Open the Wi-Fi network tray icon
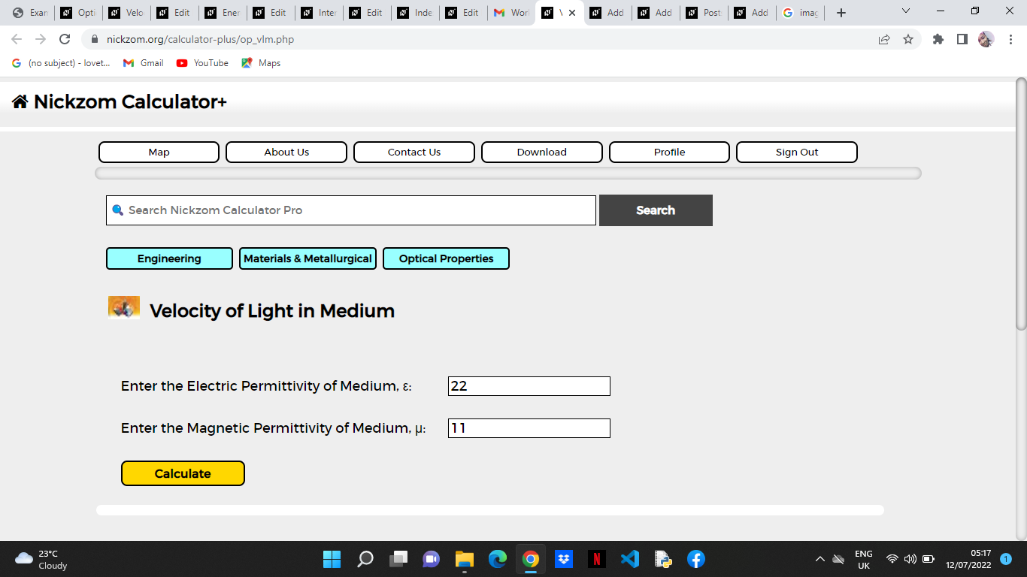This screenshot has height=577, width=1027. point(892,559)
